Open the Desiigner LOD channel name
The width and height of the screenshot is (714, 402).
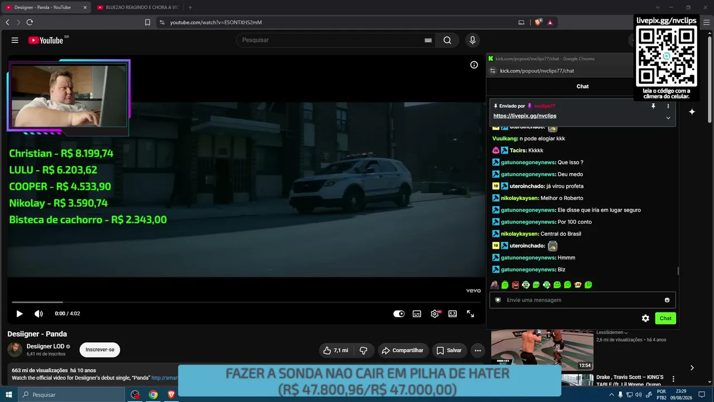coord(46,347)
